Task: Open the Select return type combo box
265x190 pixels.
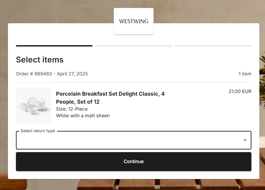Action: 134,140
